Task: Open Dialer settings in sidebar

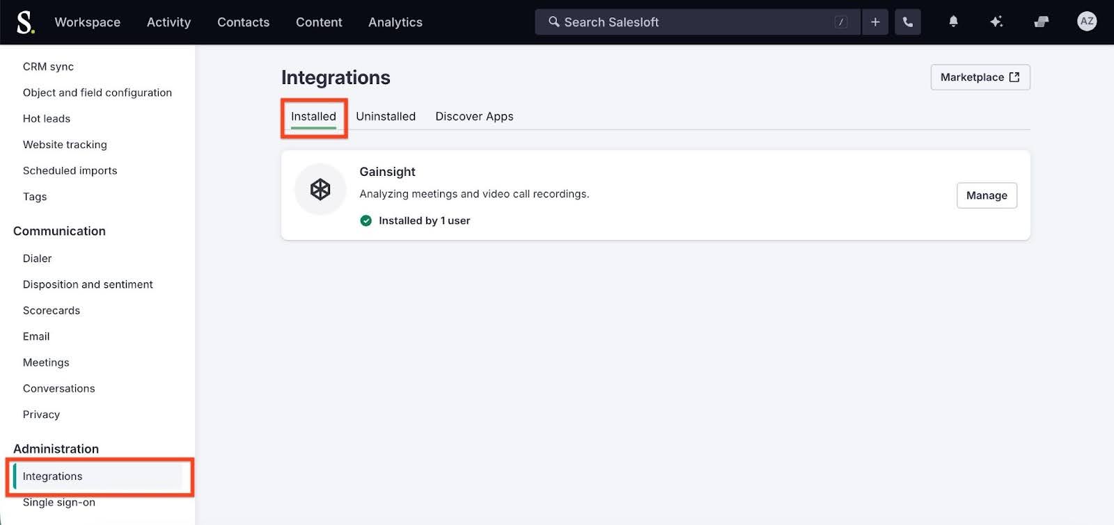Action: click(38, 259)
